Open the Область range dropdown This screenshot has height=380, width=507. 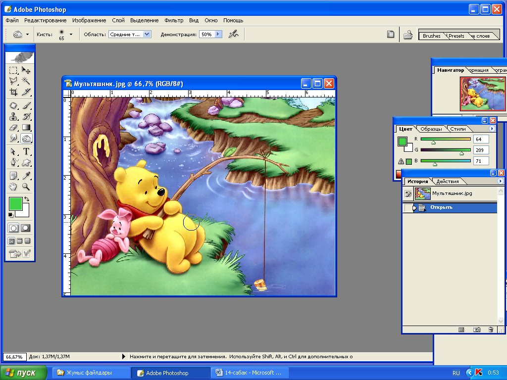tap(147, 34)
